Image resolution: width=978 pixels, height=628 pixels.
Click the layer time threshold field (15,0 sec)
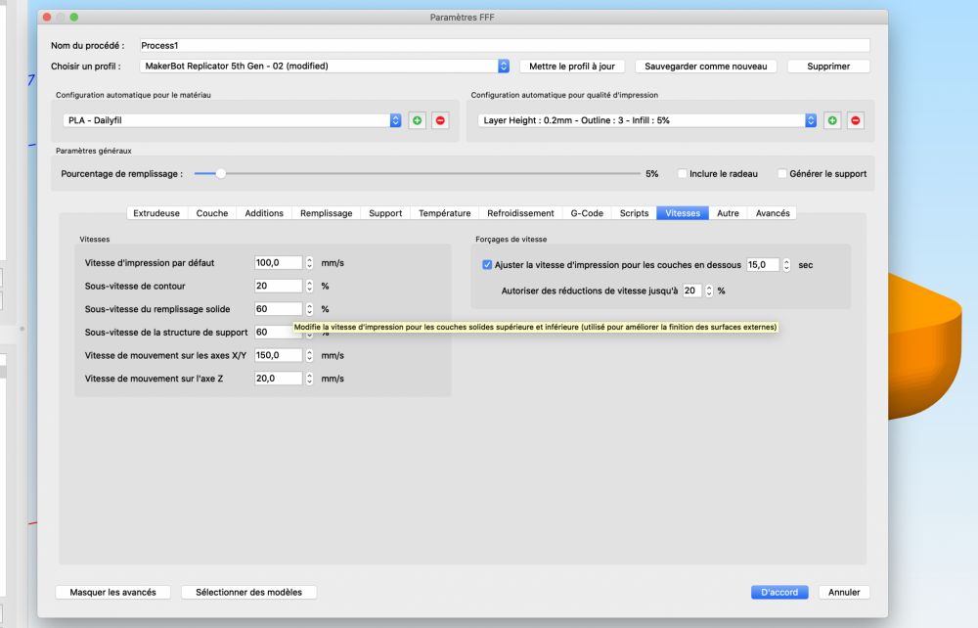click(763, 265)
